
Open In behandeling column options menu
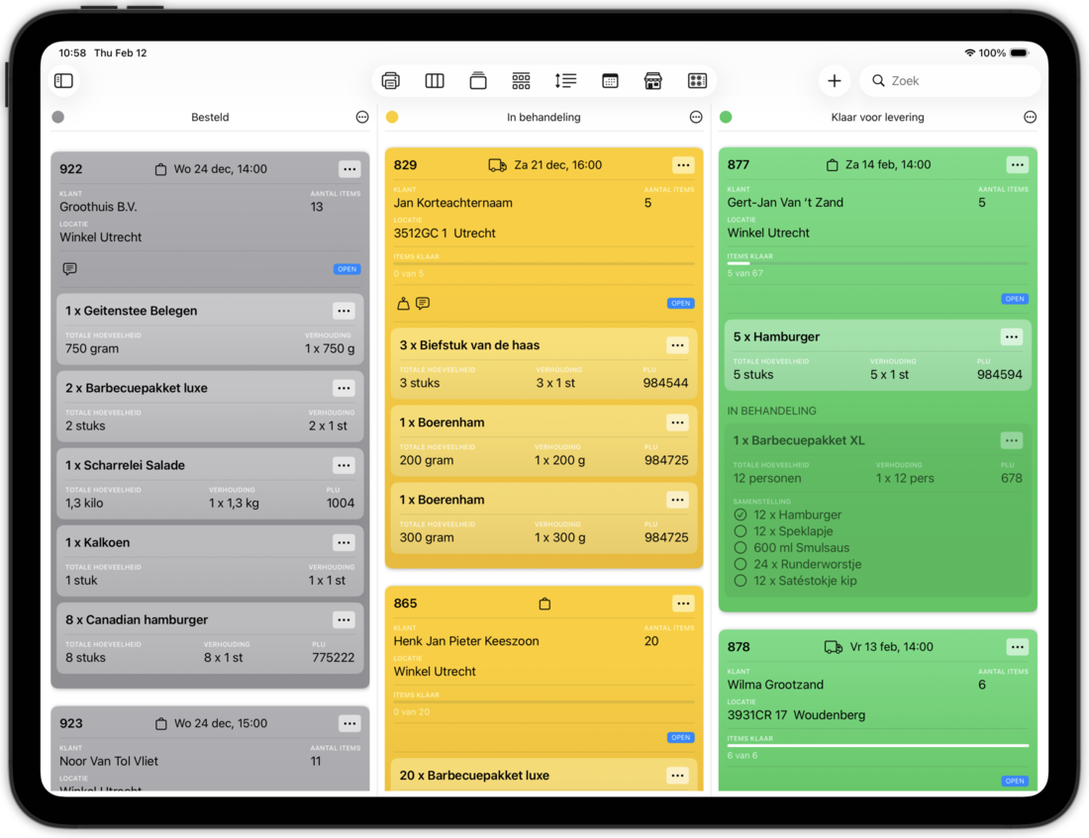pyautogui.click(x=696, y=117)
